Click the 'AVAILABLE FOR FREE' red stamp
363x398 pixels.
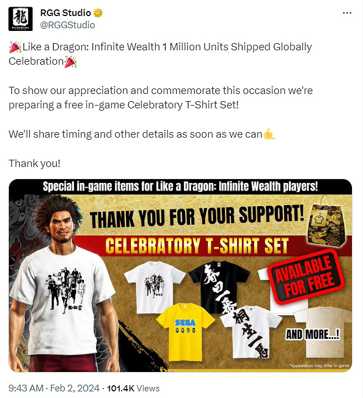coord(306,276)
